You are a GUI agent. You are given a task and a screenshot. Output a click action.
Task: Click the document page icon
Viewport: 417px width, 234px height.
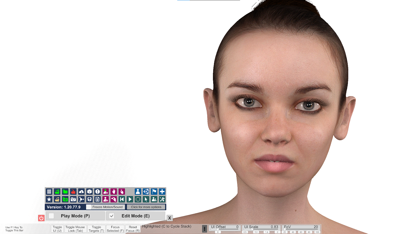97,199
